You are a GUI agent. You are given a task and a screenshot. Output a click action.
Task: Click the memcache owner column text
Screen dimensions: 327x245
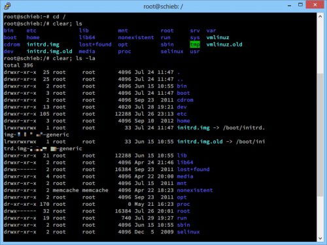click(x=65, y=190)
